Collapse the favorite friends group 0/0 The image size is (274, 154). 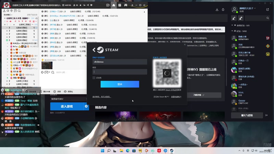pos(232,25)
